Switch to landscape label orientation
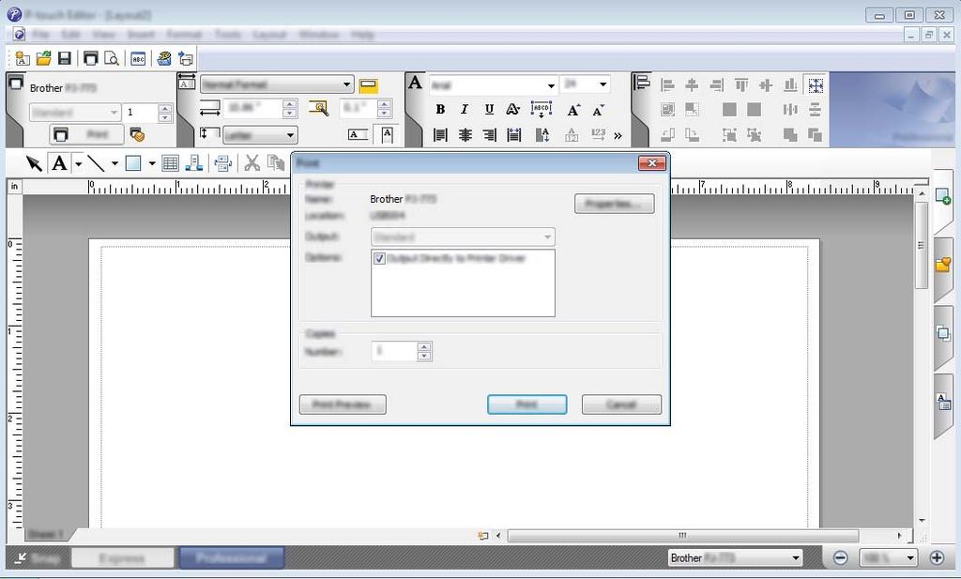This screenshot has width=961, height=579. pyautogui.click(x=358, y=134)
